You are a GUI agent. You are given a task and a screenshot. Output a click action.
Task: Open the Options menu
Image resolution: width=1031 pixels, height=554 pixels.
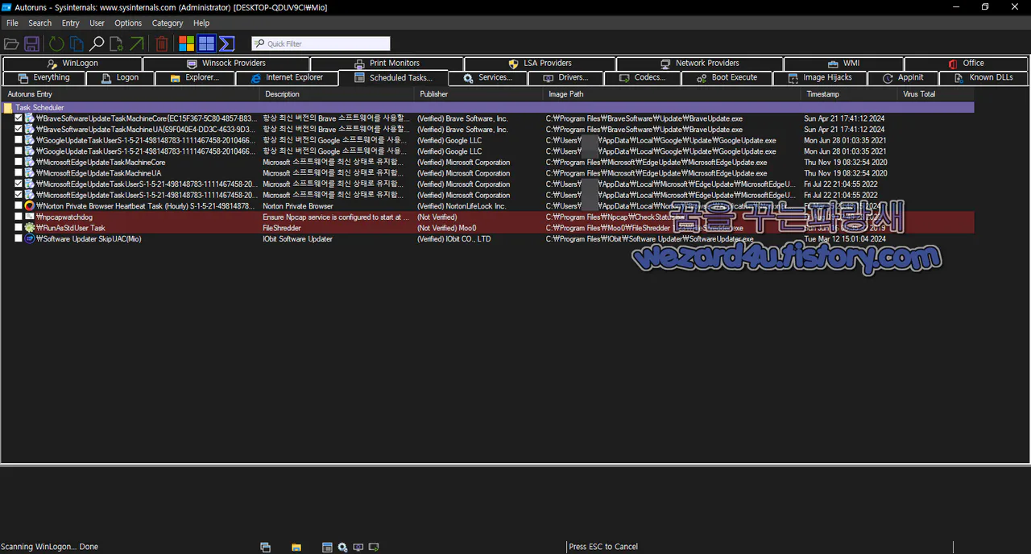[128, 23]
